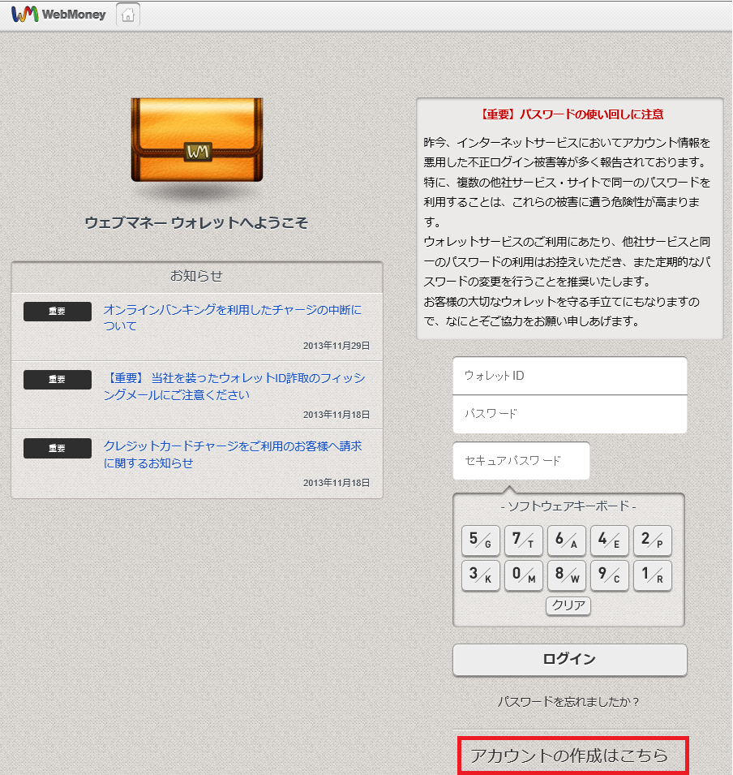733x775 pixels.
Task: Select the 重要 badge beside phishing notice
Action: [58, 380]
